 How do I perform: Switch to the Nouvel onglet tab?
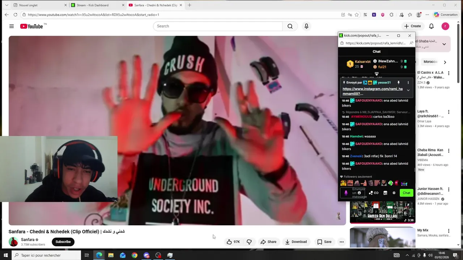coord(40,5)
